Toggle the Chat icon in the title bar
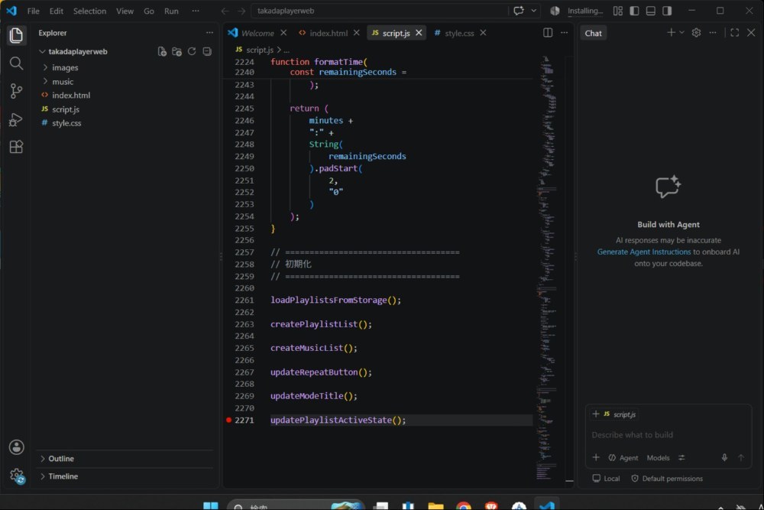 [519, 11]
